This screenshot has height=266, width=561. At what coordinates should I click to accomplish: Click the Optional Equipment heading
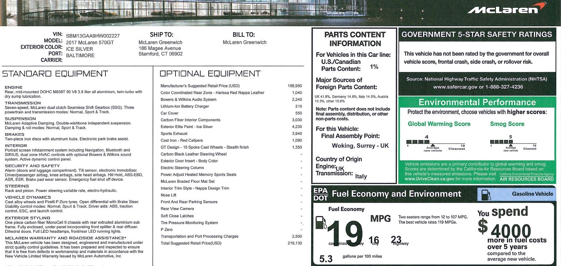(210, 74)
